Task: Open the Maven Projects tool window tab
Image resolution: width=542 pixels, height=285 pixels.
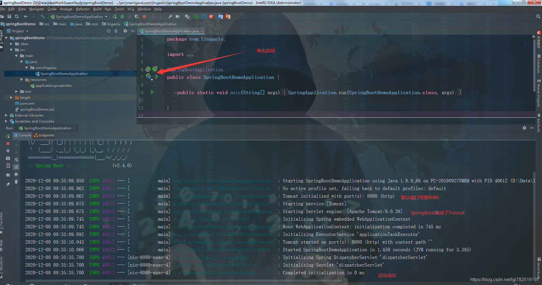Action: 539,93
